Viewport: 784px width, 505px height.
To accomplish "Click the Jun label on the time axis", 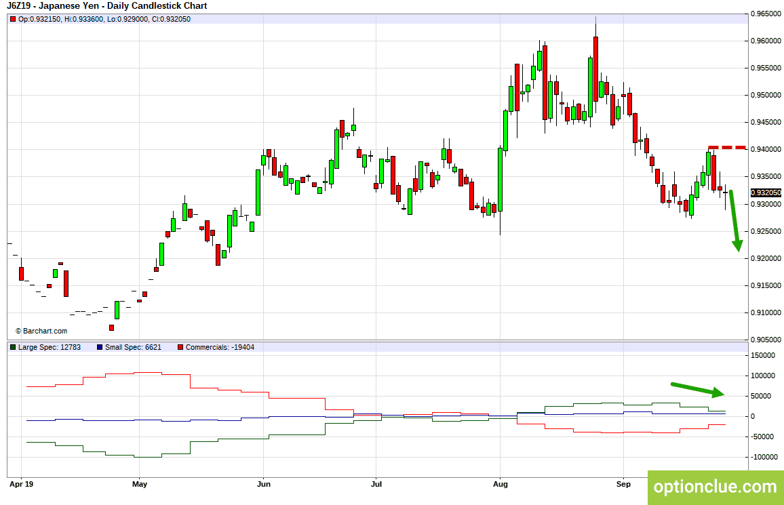I will pyautogui.click(x=264, y=484).
